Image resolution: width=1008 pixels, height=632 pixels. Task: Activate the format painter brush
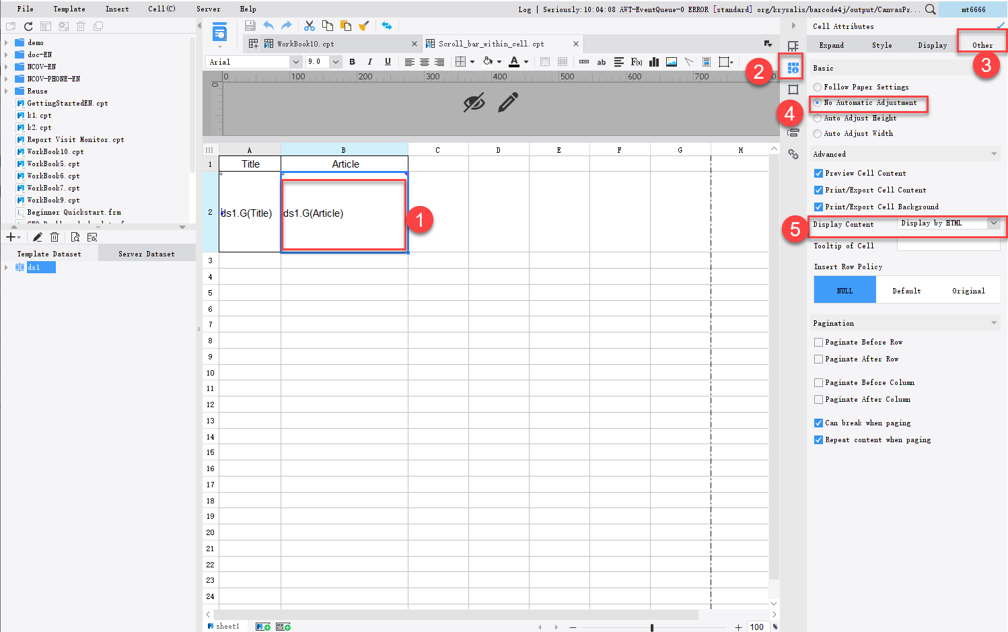(364, 26)
